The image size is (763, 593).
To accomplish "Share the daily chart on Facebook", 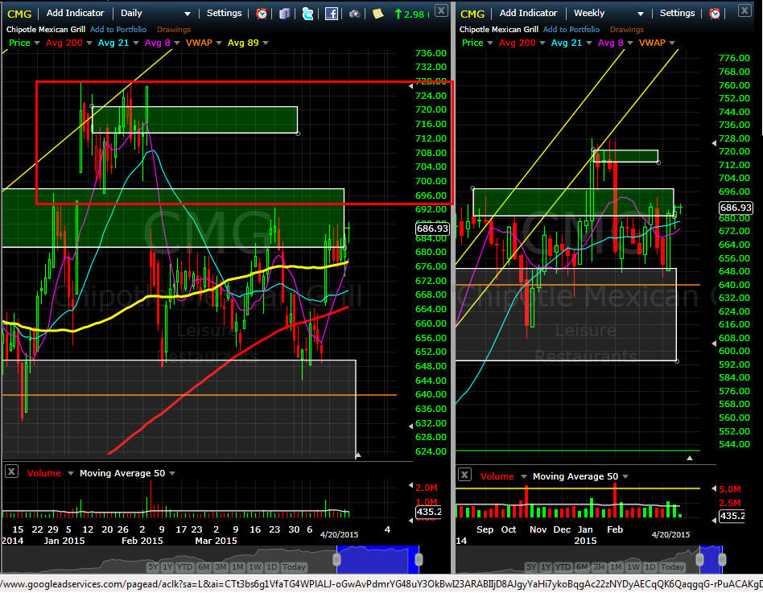I will [x=332, y=14].
